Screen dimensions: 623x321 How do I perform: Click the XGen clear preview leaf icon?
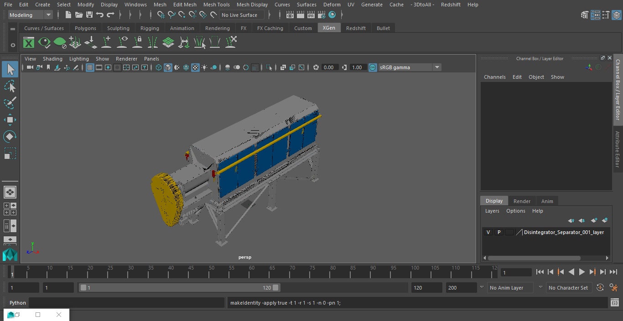tap(60, 43)
